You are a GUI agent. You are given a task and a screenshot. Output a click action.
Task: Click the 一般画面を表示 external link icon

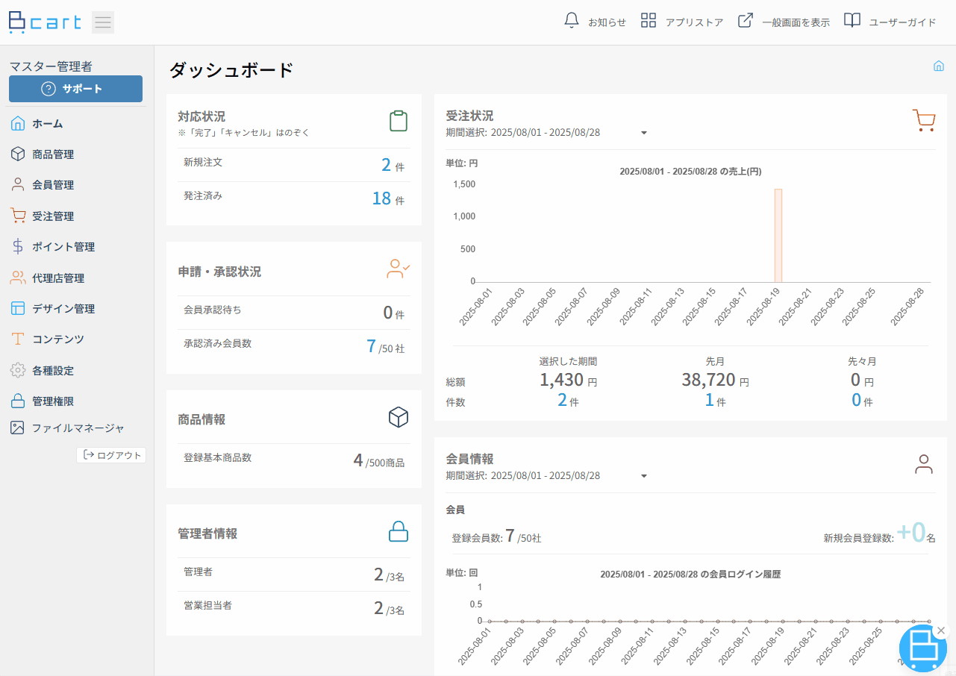pyautogui.click(x=745, y=21)
